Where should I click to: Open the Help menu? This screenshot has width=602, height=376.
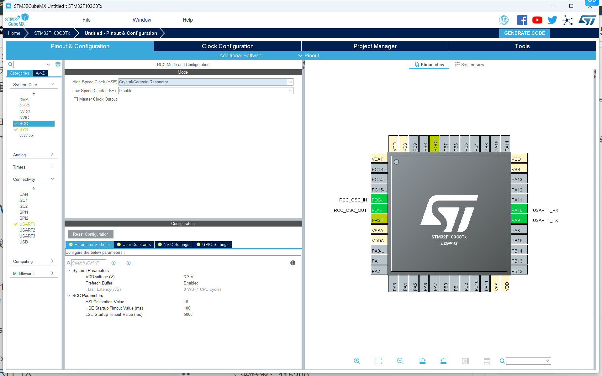click(187, 20)
